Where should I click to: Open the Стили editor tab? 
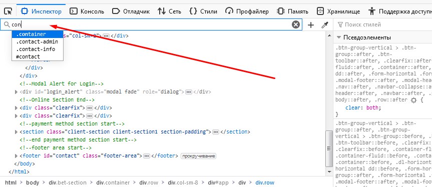click(x=203, y=11)
